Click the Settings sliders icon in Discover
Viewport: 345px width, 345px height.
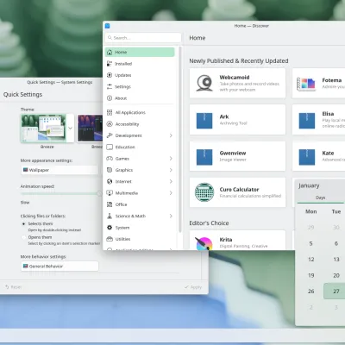tap(110, 87)
